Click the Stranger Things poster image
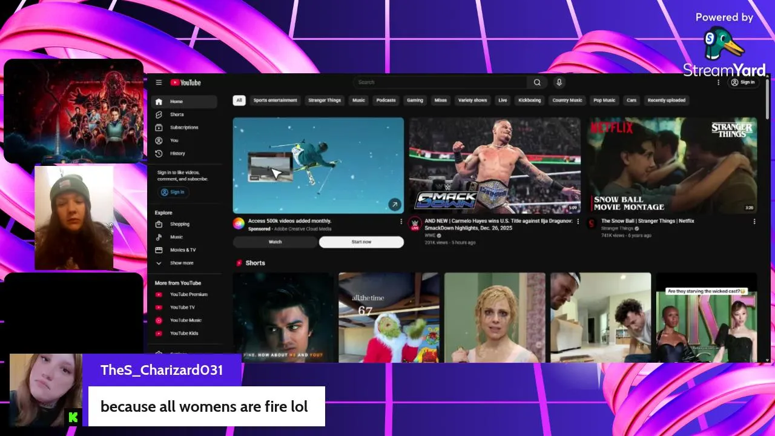Screen dimensions: 775x436 74,111
